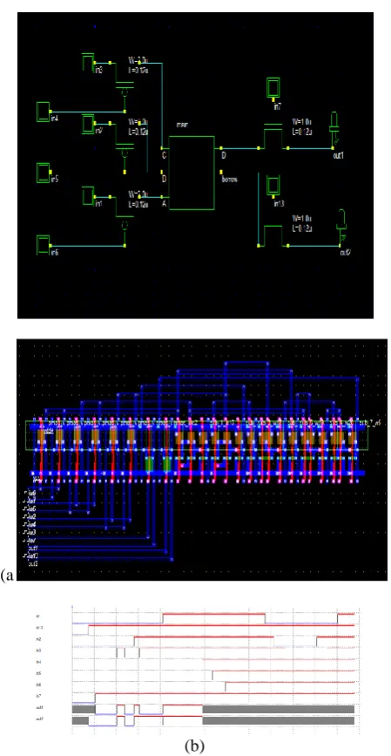
Task: Select the in7 signal label in waveform
Action: [x=37, y=695]
